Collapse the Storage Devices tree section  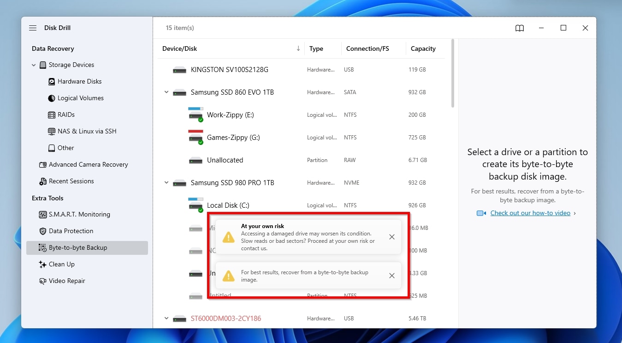(x=34, y=65)
